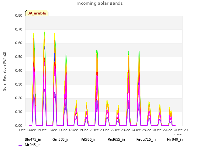Click the purple Nir945_in legend color marker
The height and width of the screenshot is (151, 201).
pyautogui.click(x=20, y=145)
